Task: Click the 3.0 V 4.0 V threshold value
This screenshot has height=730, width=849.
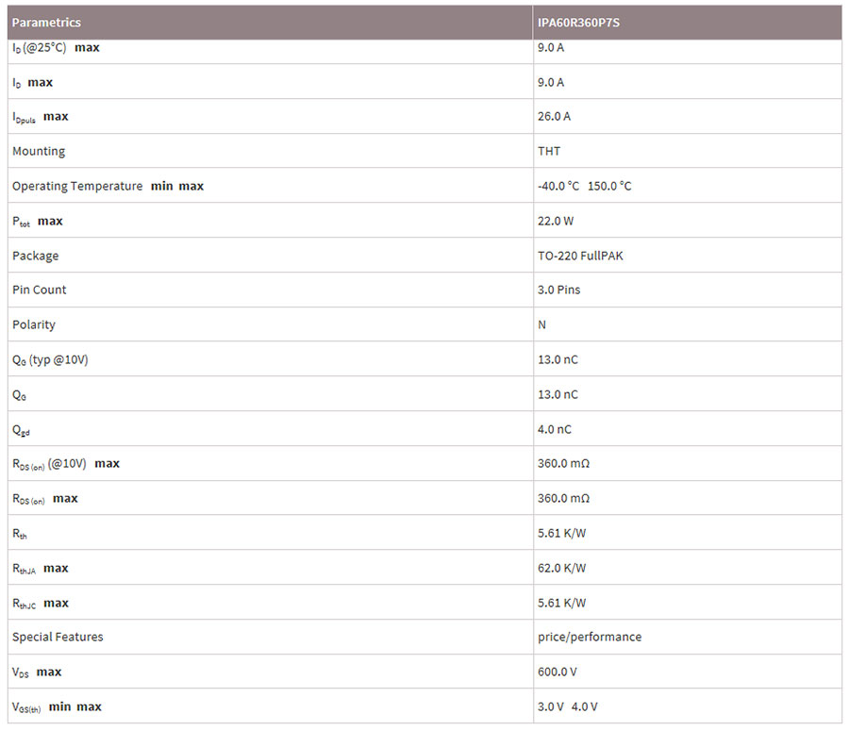Action: click(x=567, y=706)
